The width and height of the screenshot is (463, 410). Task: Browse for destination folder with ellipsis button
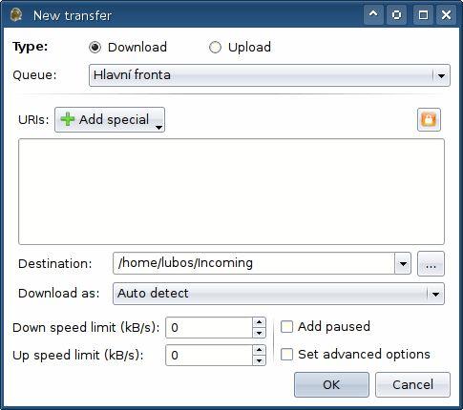click(431, 263)
